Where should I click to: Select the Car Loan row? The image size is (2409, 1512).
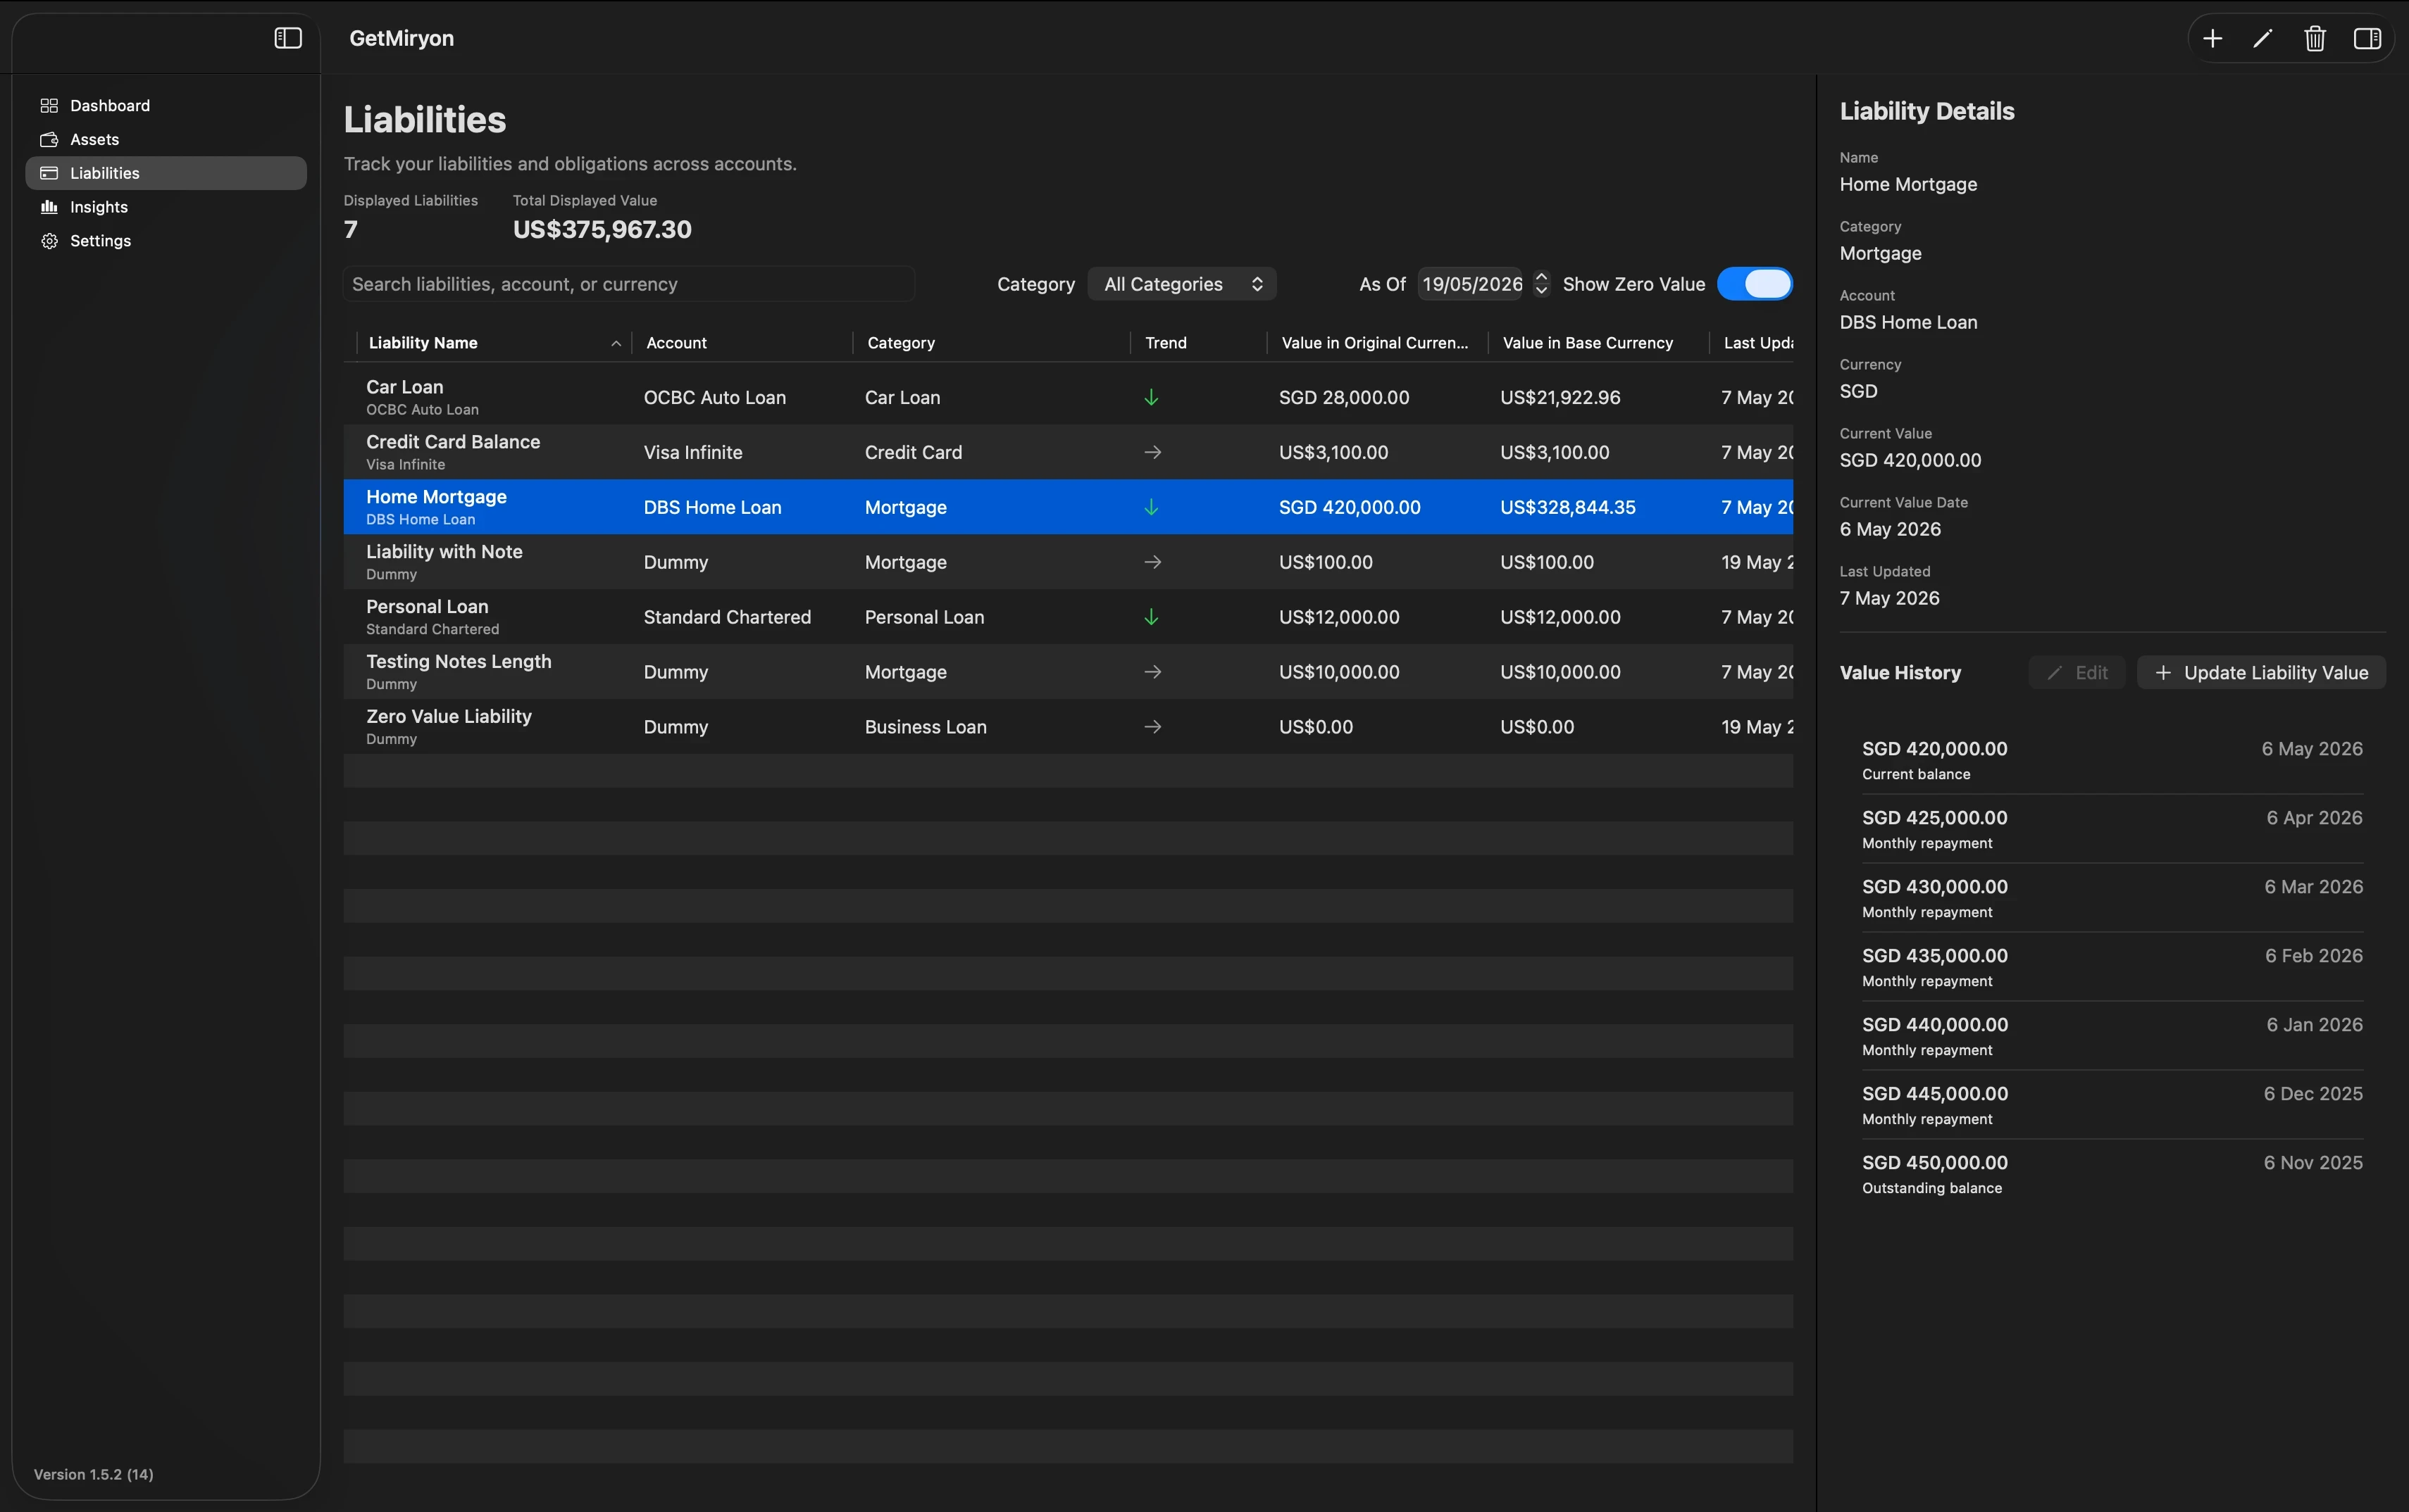(x=1069, y=397)
